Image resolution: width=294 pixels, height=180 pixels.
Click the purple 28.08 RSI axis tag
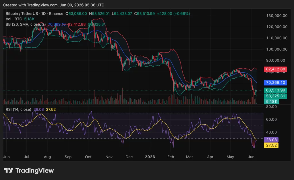click(271, 140)
